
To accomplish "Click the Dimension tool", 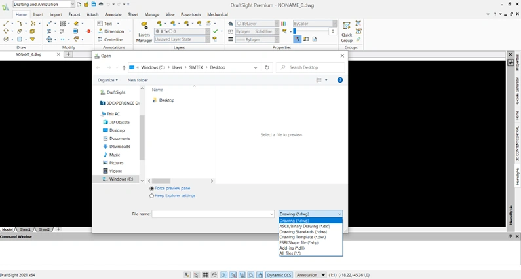I will pyautogui.click(x=111, y=31).
